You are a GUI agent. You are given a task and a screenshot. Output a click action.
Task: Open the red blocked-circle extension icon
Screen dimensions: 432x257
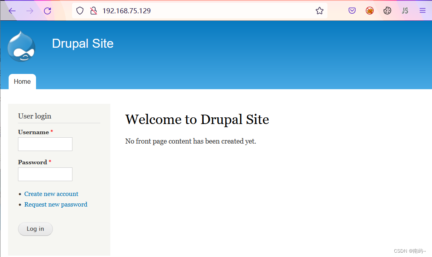tap(369, 11)
